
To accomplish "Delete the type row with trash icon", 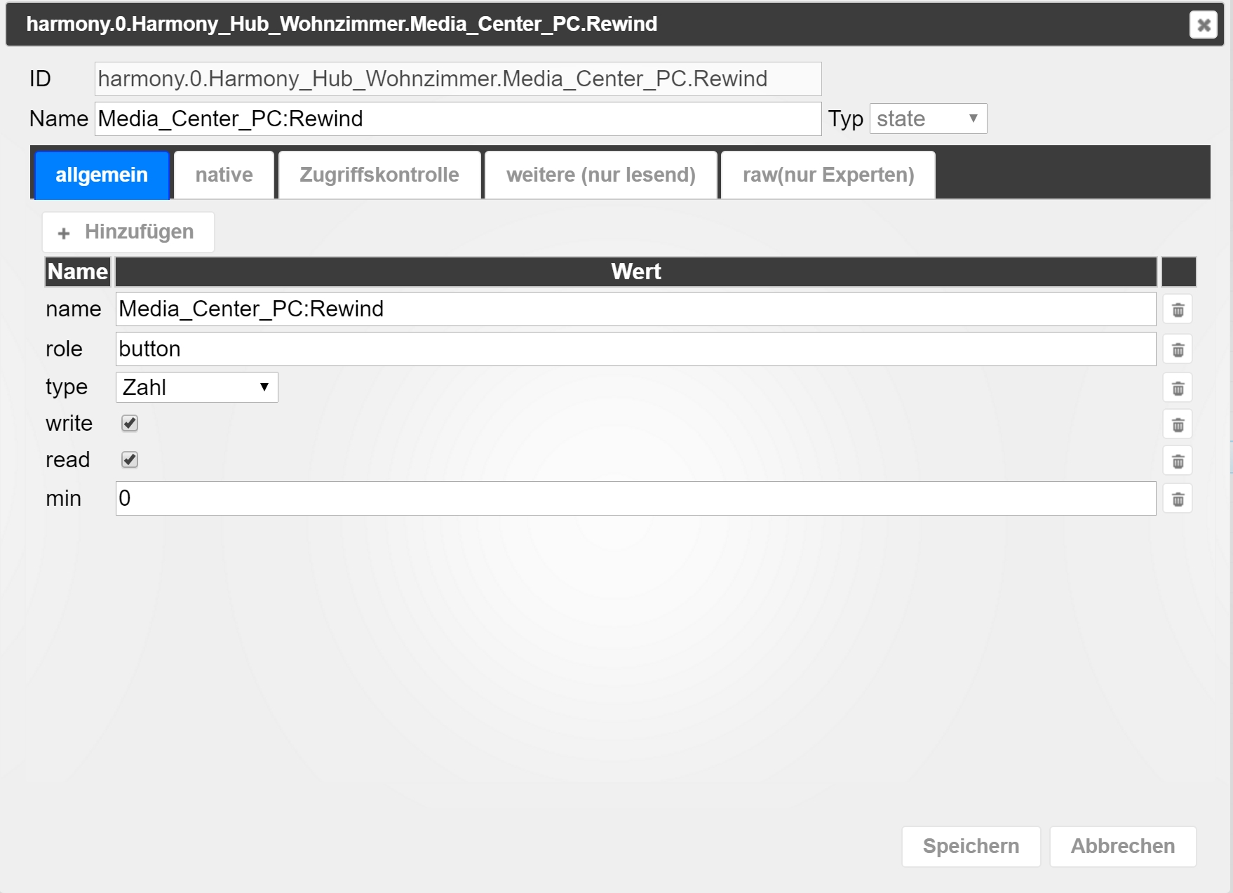I will pyautogui.click(x=1178, y=388).
